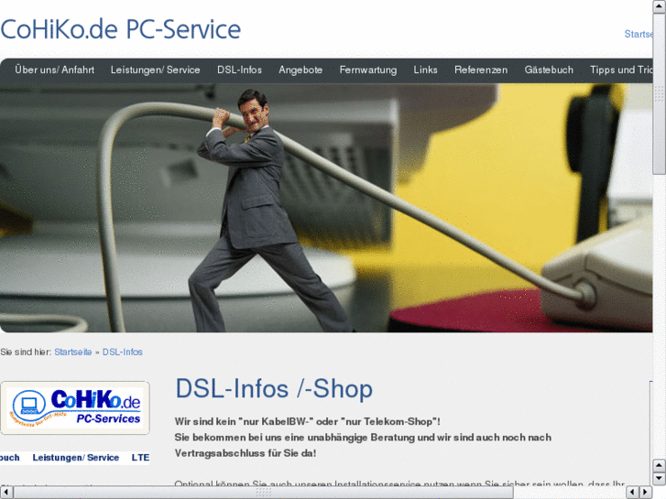Click the man pulling cable banner image

click(326, 208)
